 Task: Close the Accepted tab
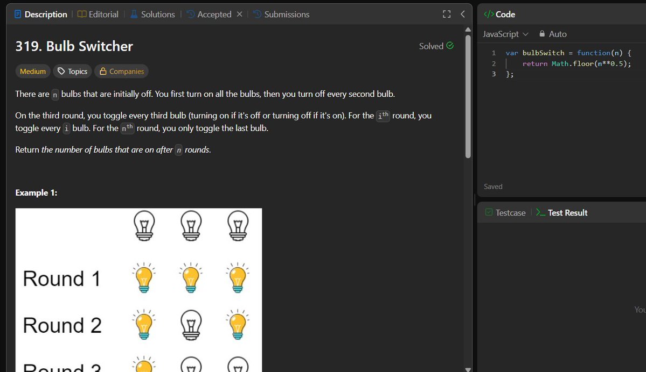pos(239,14)
